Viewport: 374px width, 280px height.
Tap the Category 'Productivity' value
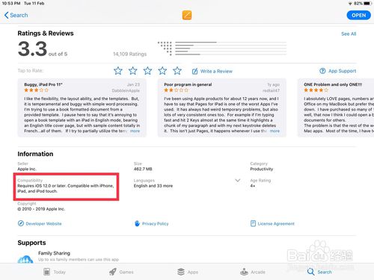pos(262,169)
